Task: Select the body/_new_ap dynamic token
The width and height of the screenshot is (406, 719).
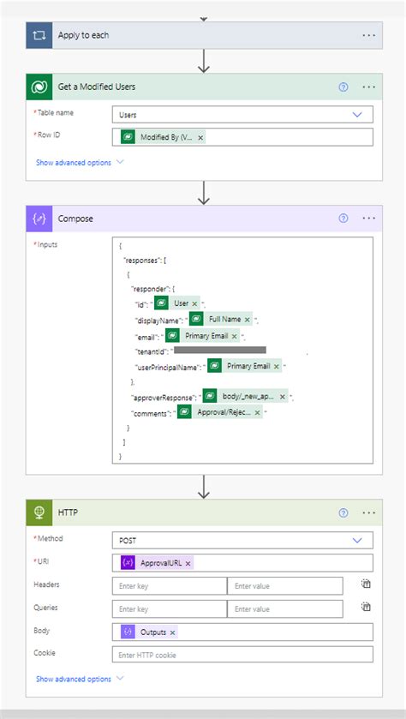Action: point(246,396)
